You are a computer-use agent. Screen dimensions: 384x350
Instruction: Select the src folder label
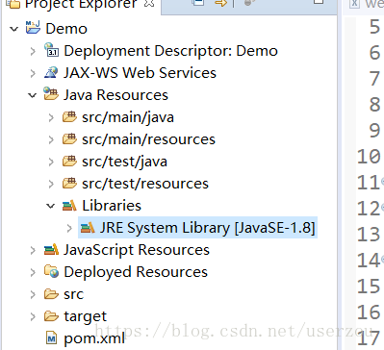point(74,294)
